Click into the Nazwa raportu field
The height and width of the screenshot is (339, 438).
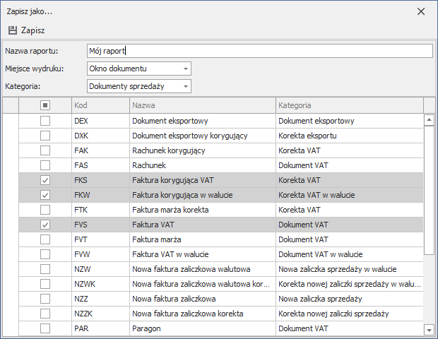(x=260, y=51)
